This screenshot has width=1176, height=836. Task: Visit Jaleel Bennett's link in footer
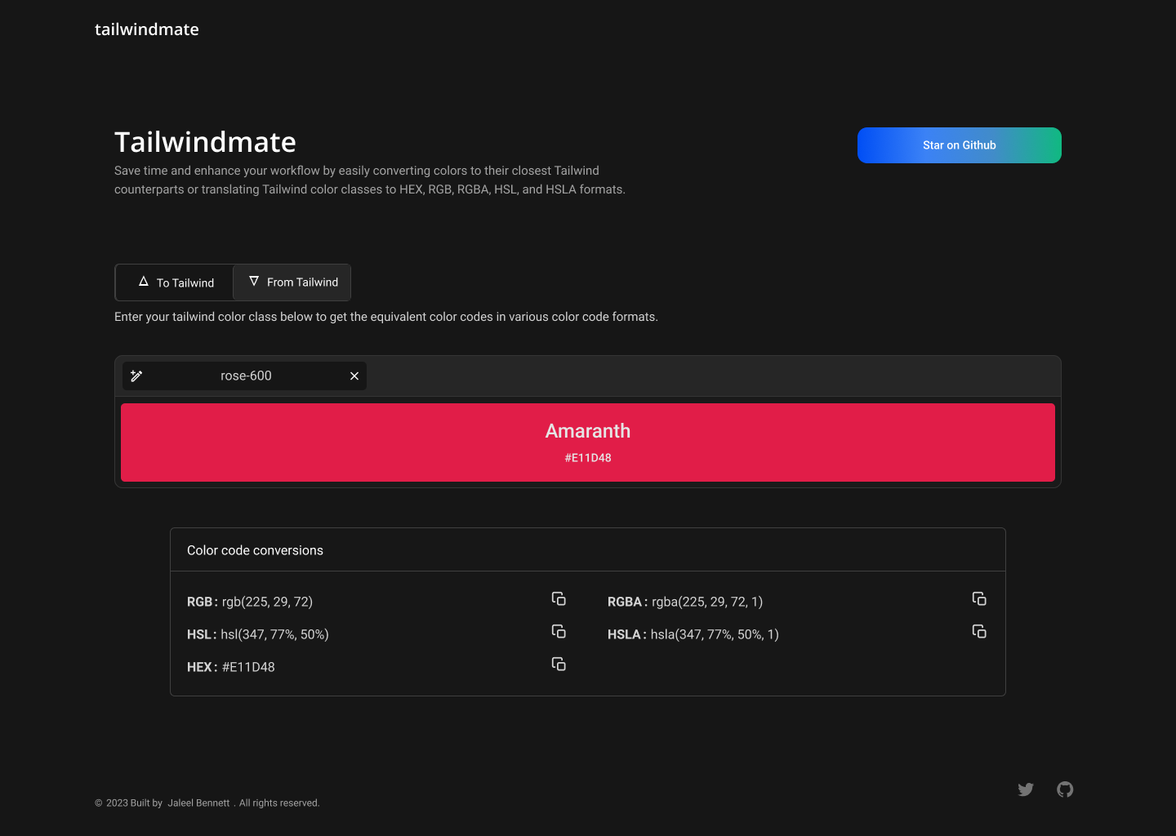(198, 803)
